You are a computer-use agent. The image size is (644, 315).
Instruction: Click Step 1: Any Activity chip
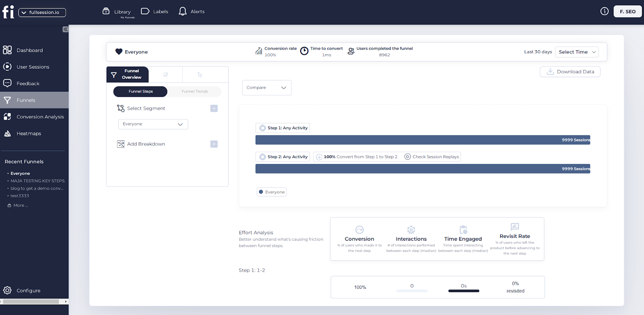coord(283,128)
